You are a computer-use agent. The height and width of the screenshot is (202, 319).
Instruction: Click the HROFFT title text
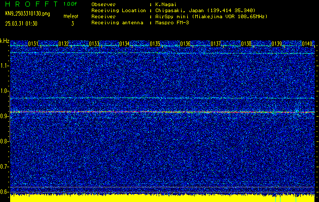coord(32,4)
